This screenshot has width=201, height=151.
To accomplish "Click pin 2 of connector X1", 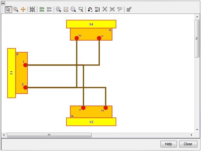I will point(25,87).
